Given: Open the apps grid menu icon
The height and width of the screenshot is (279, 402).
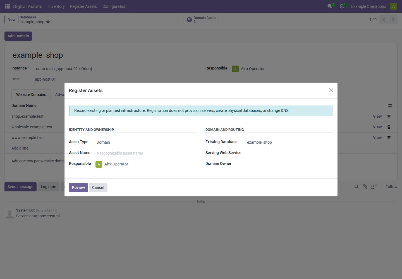Looking at the screenshot, I should (8, 6).
